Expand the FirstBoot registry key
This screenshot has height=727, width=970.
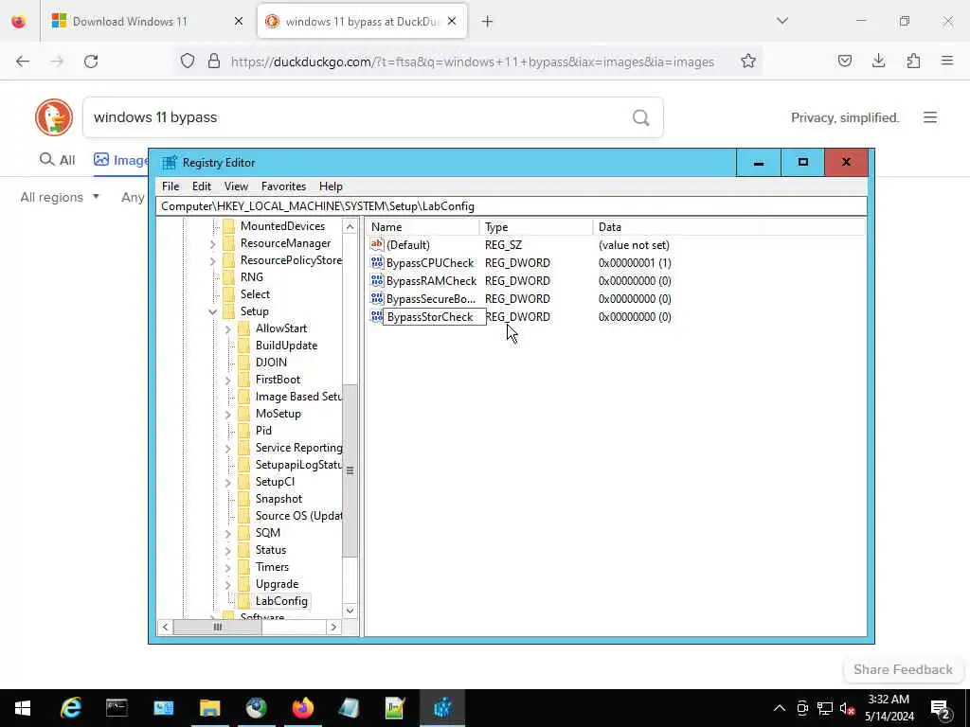click(x=227, y=381)
